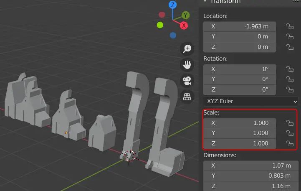Lock the Location X value
This screenshot has width=301, height=191.
290,26
